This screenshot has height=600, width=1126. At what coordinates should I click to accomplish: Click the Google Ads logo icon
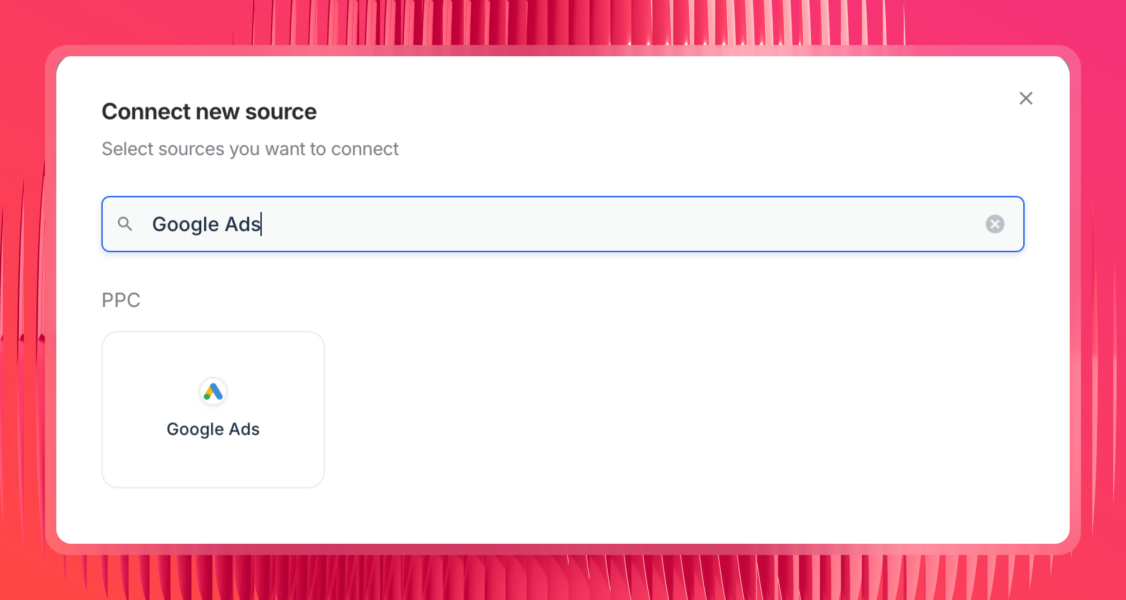[x=213, y=391]
